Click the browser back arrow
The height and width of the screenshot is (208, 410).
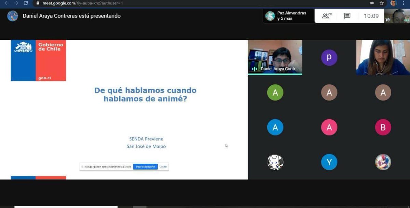[x=6, y=3]
